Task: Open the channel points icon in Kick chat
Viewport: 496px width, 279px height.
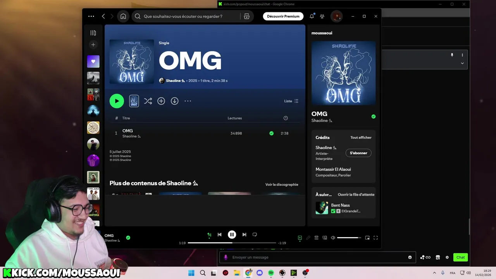Action: pyautogui.click(x=425, y=257)
